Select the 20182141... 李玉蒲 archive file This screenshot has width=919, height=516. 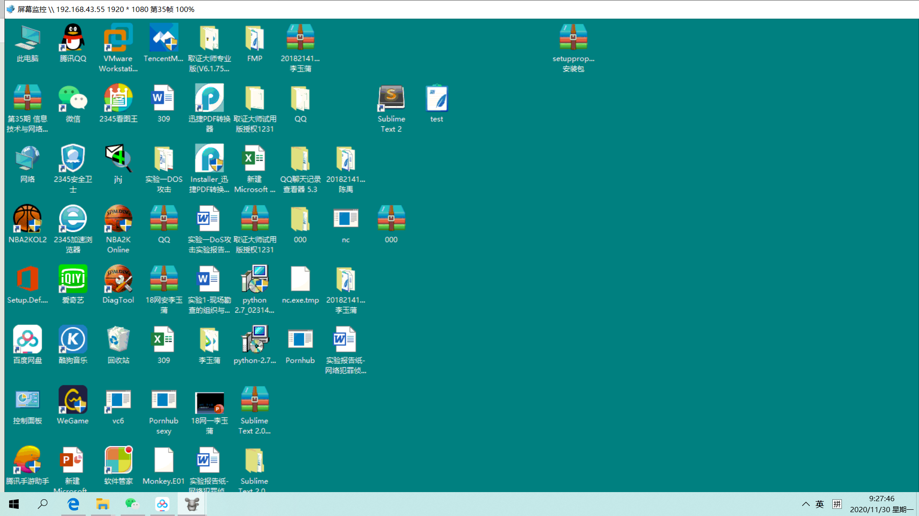tap(300, 48)
